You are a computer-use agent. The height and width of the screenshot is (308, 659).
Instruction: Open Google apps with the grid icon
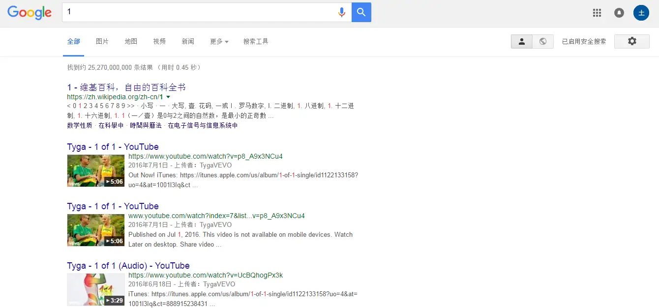[597, 13]
